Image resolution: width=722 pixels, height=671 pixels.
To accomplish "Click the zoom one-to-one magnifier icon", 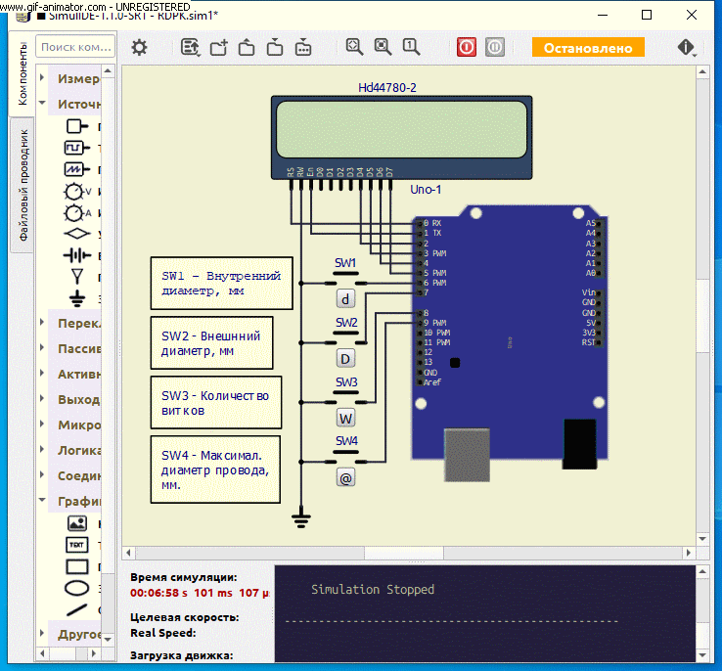I will (411, 47).
